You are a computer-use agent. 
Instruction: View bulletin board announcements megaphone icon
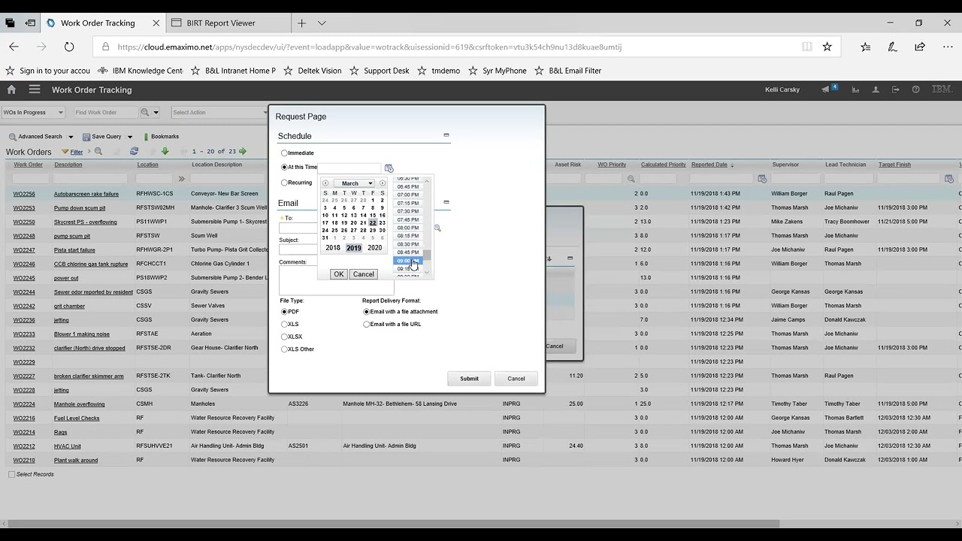[x=825, y=89]
